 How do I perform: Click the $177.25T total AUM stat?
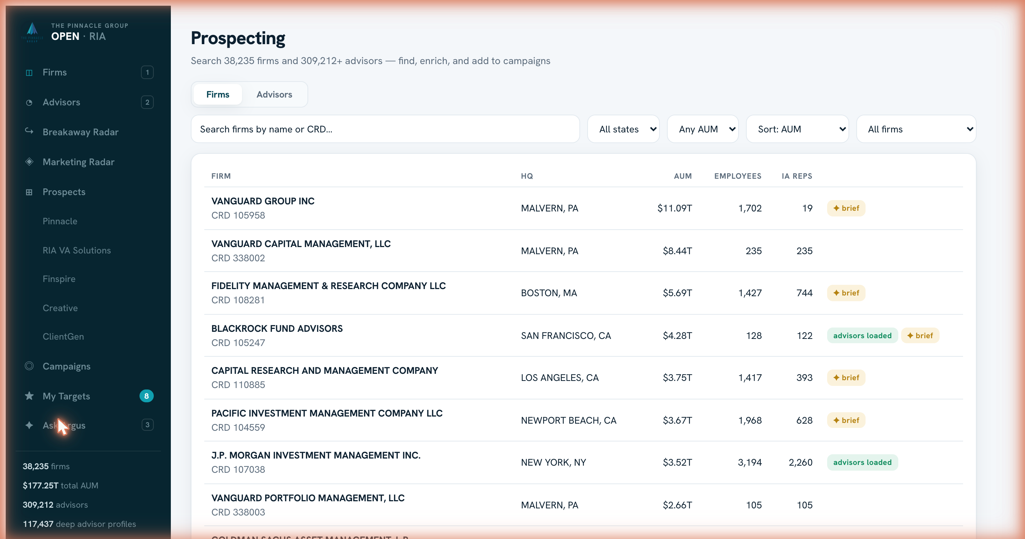(61, 485)
